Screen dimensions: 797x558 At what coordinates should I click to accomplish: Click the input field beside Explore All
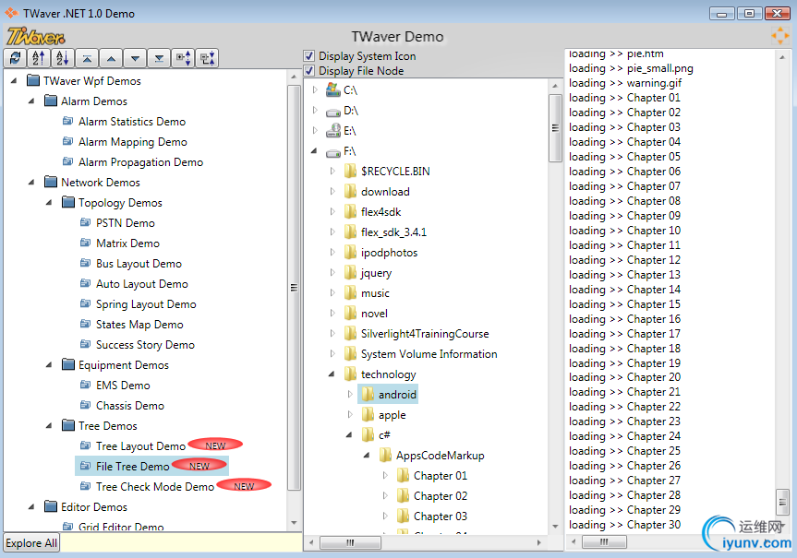click(181, 542)
